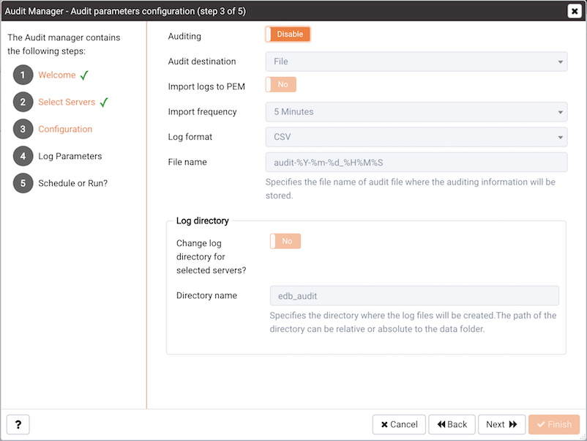
Task: Click the Import frequency label
Action: 202,111
